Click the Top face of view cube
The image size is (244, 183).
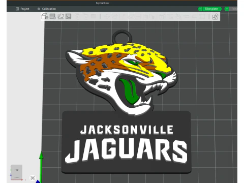tap(16, 170)
